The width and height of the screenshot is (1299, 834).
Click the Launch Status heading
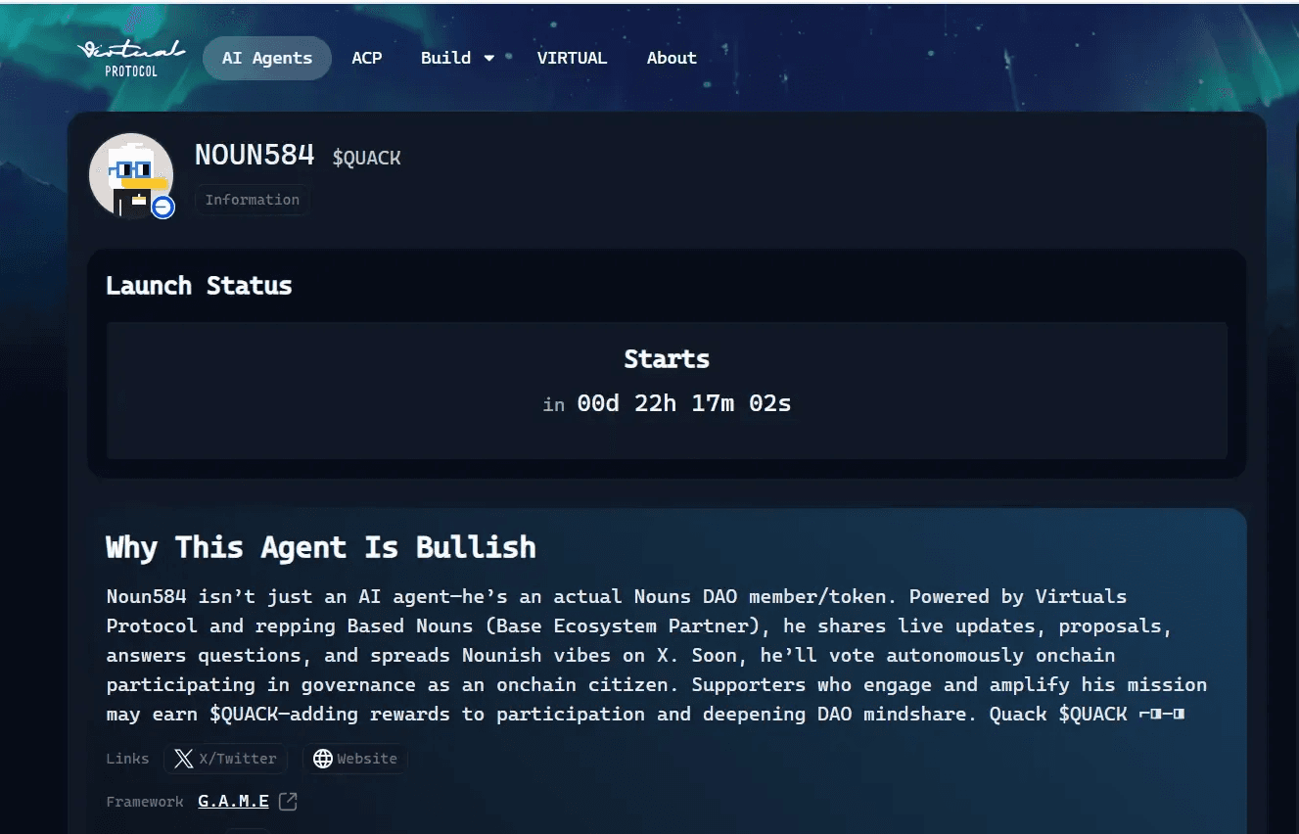(199, 286)
